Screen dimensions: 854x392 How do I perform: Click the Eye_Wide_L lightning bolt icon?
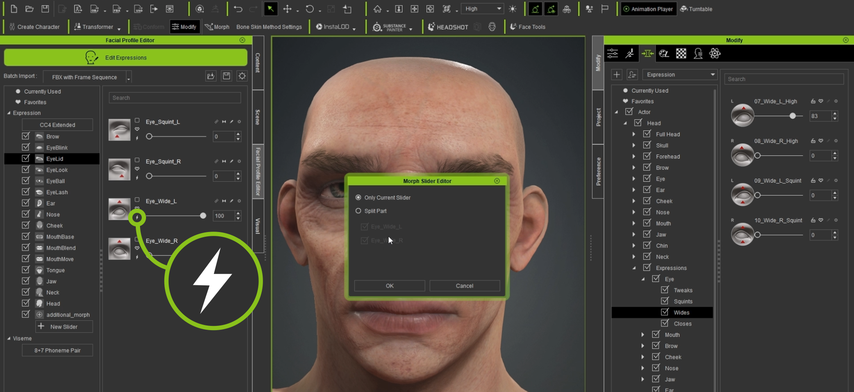click(137, 218)
